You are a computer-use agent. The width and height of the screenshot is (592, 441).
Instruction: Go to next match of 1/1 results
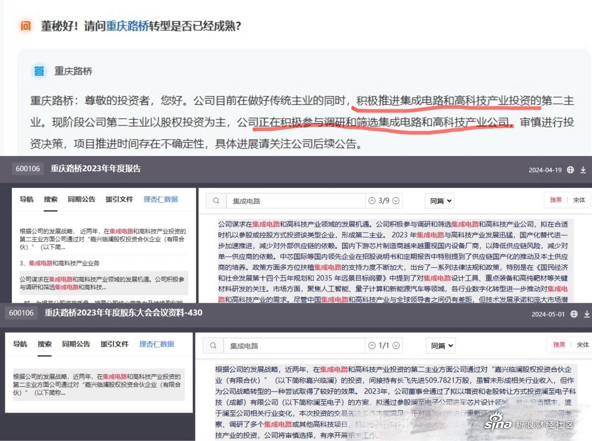396,345
